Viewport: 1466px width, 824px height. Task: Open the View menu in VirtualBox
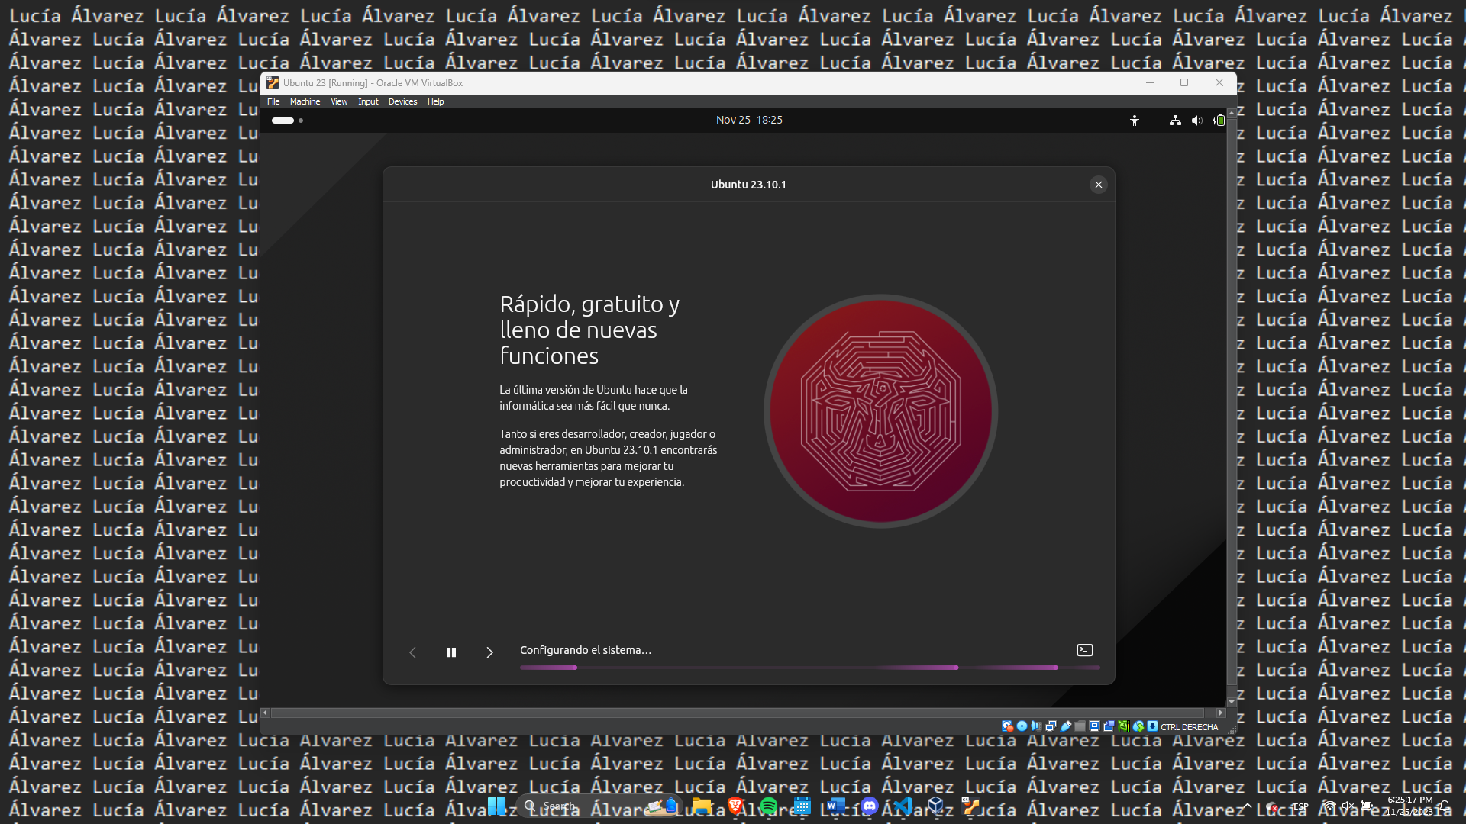click(339, 101)
